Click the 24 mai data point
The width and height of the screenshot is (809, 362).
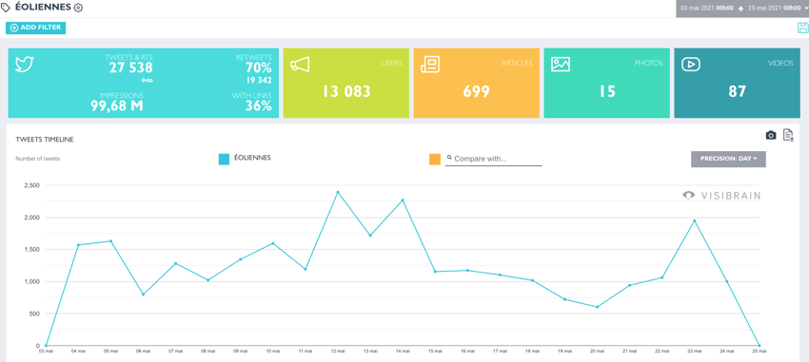point(727,281)
